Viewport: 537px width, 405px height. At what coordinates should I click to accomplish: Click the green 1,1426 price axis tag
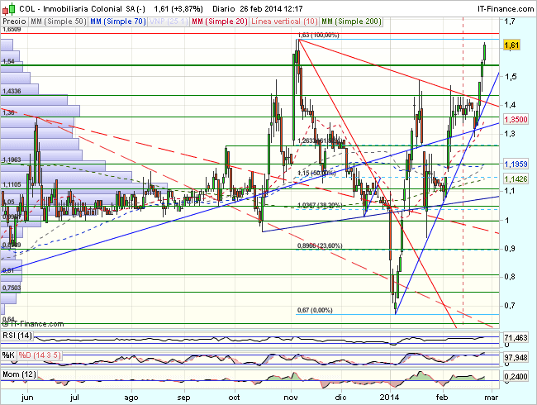coord(516,179)
